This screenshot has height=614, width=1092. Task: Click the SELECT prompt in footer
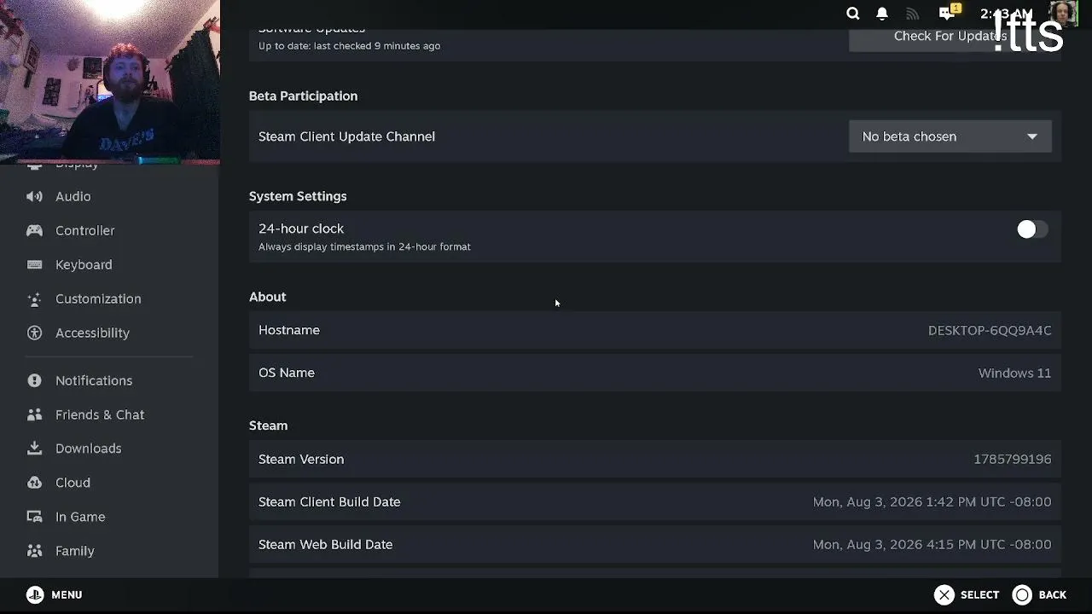coord(967,595)
